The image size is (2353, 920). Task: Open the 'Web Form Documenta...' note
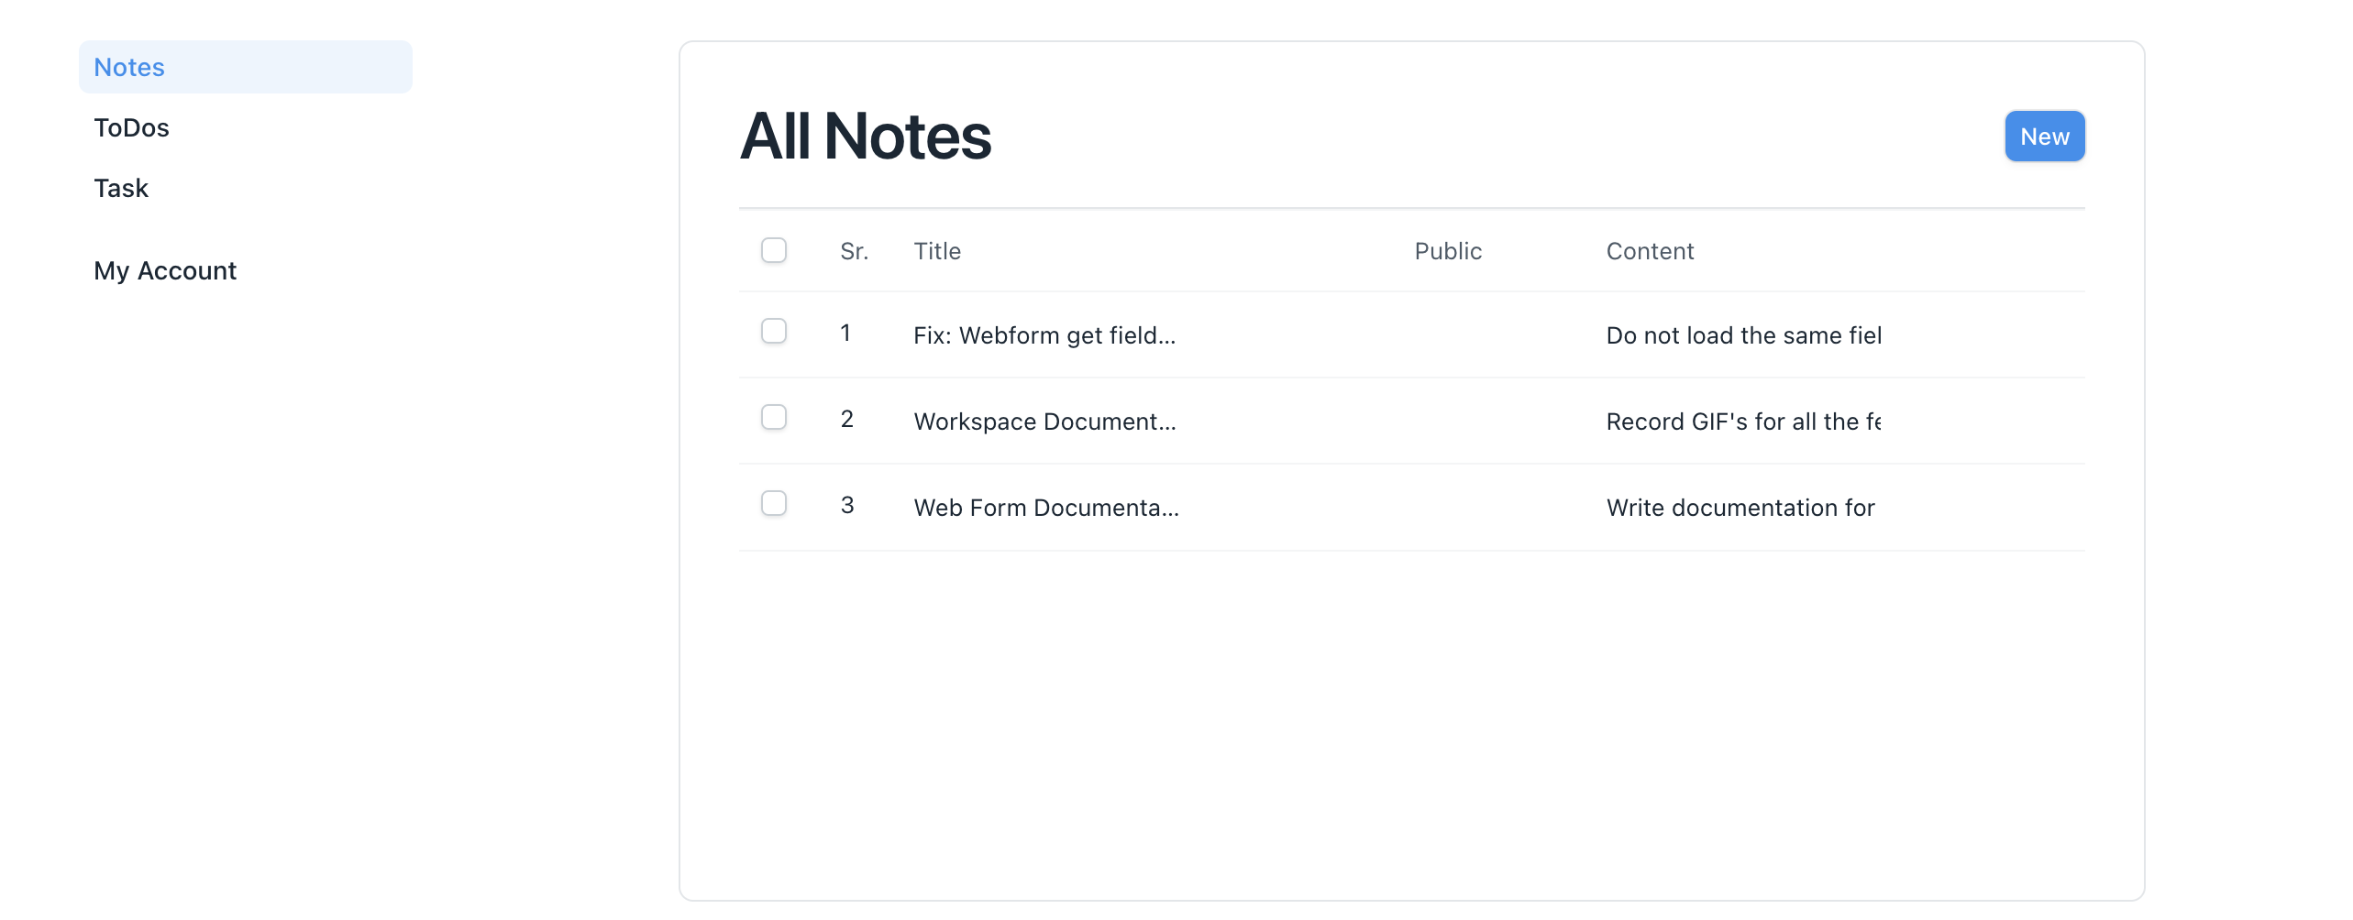1046,508
